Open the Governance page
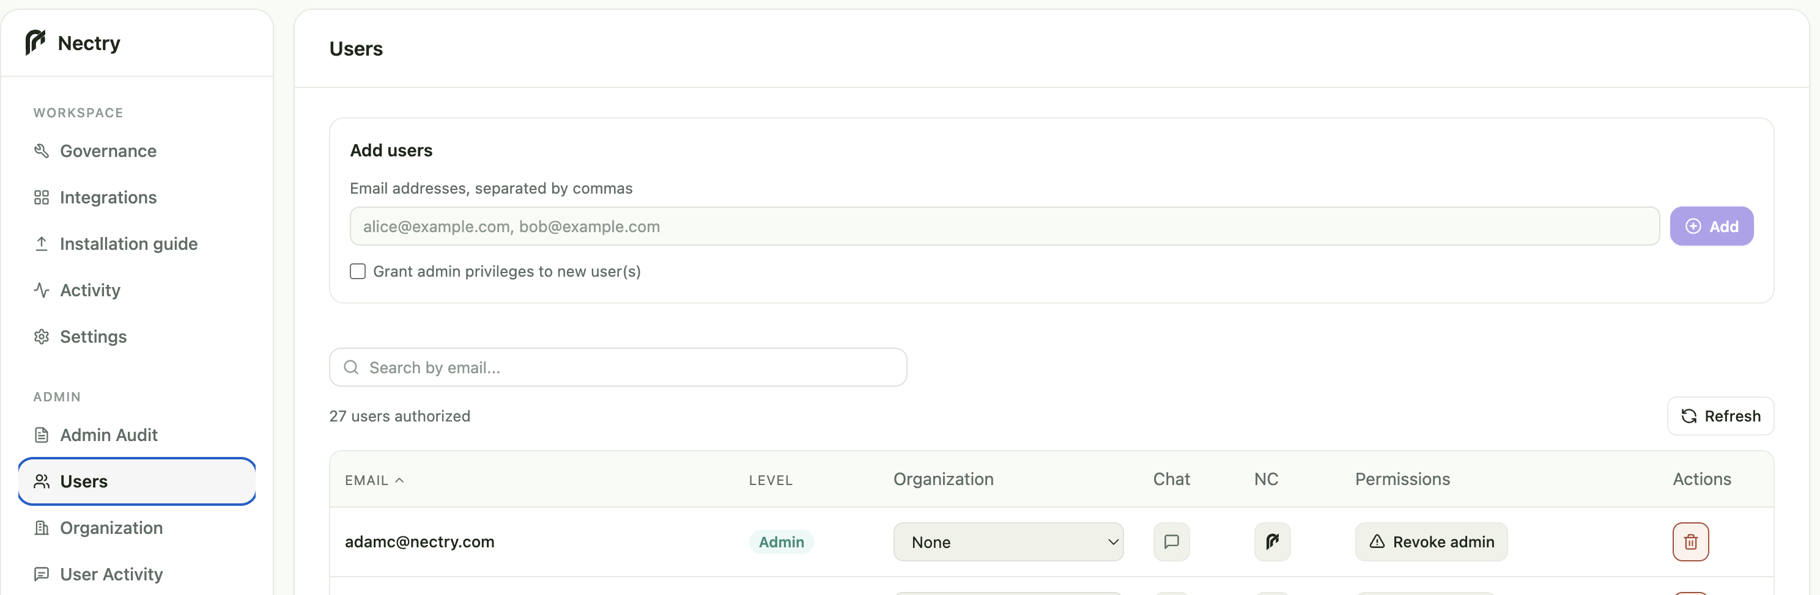 point(137,151)
